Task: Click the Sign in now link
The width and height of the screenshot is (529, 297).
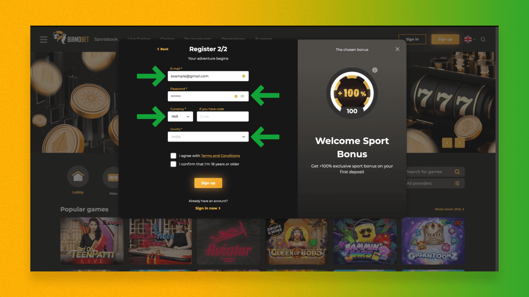Action: point(207,208)
